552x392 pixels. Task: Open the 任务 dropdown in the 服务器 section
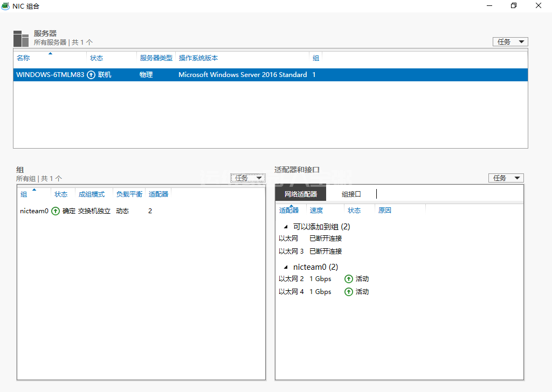[x=510, y=41]
